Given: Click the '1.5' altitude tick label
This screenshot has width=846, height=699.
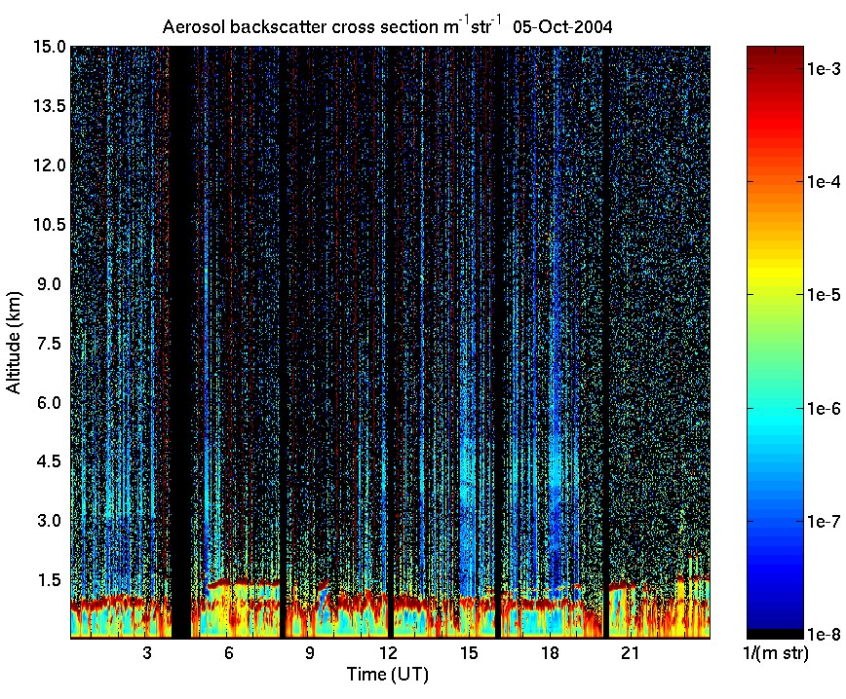Looking at the screenshot, I should click(x=51, y=580).
